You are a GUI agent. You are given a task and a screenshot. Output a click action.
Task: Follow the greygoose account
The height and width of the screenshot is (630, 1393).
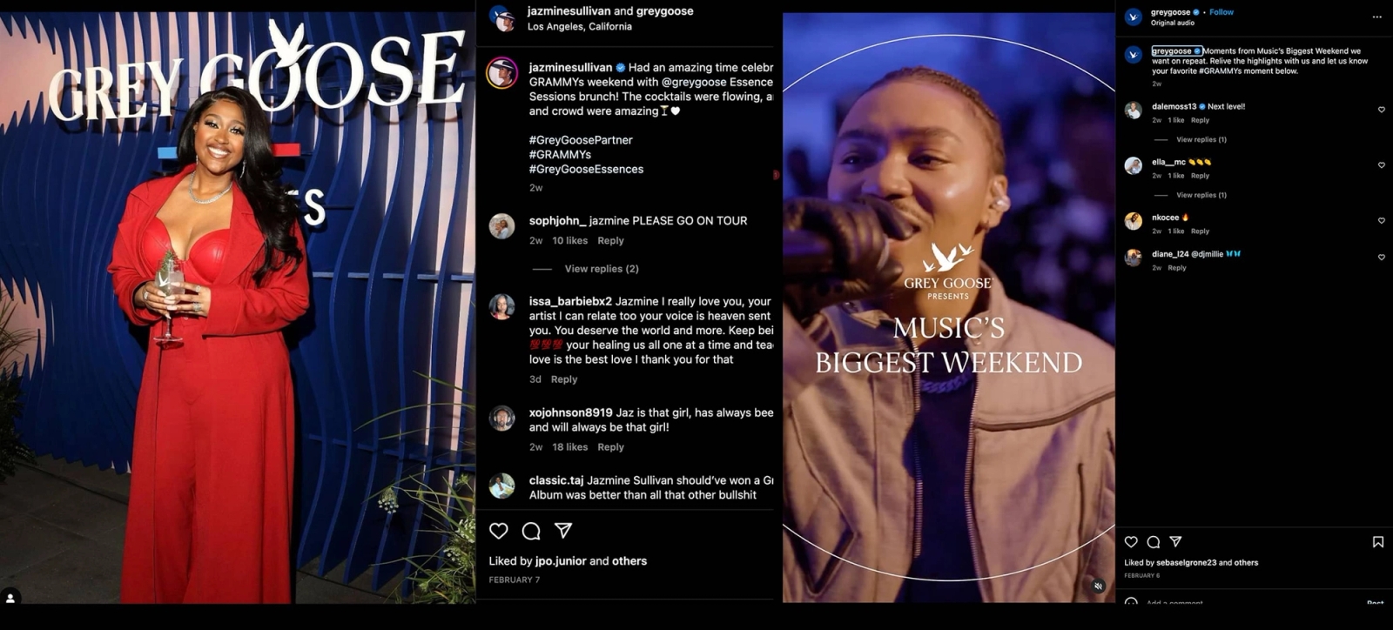[x=1221, y=12]
